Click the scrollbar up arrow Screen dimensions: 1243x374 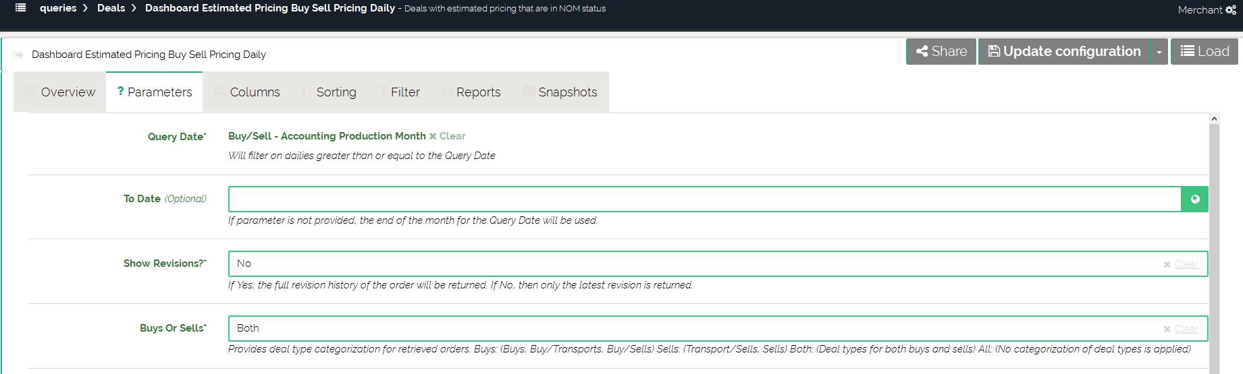1214,119
